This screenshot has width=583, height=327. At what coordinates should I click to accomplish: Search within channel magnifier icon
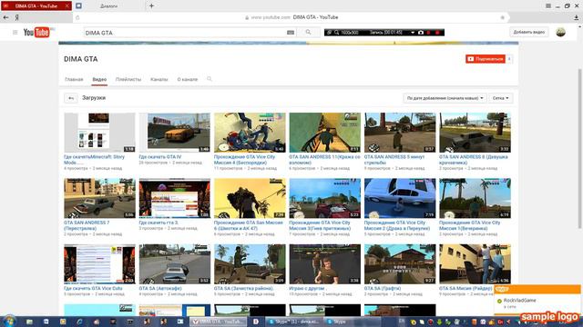pyautogui.click(x=210, y=79)
